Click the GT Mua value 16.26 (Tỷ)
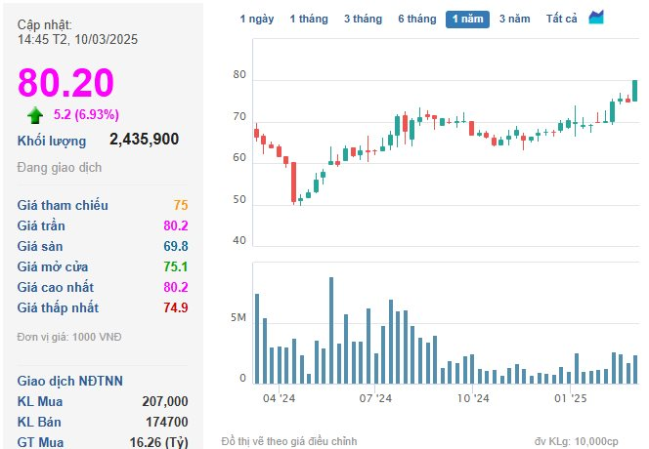The image size is (649, 449). click(159, 442)
